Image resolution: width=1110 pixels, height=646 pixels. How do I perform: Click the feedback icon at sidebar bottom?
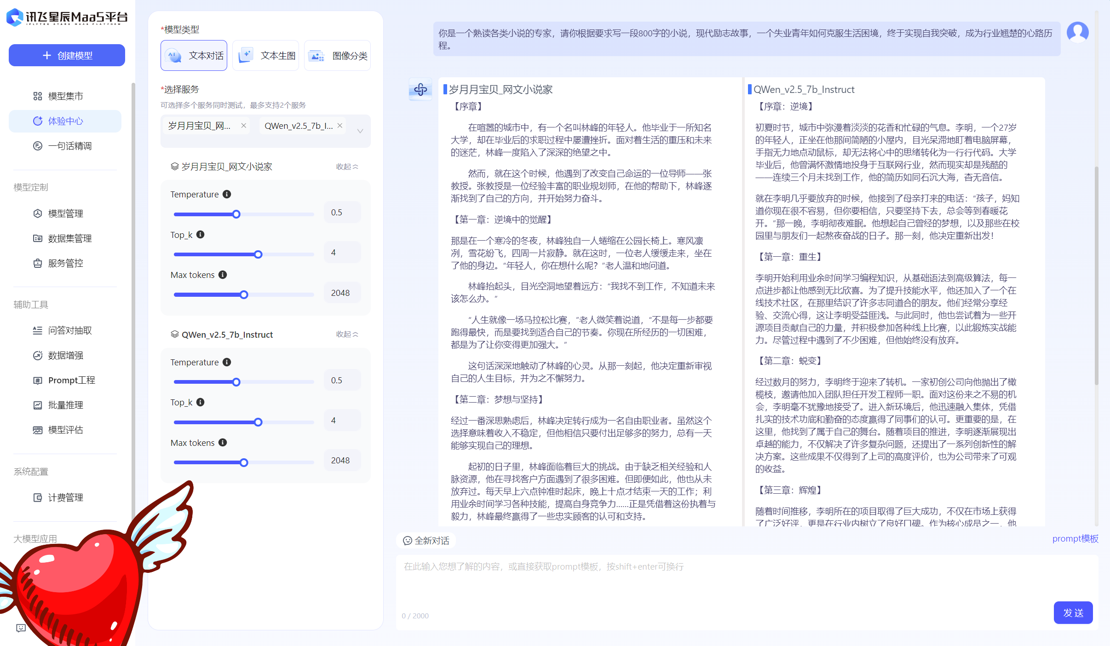point(21,628)
